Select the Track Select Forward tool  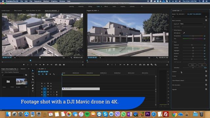coord(33,73)
